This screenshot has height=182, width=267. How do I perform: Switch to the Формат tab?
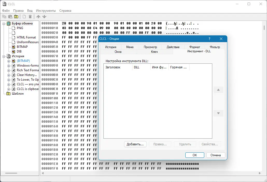coord(195,47)
